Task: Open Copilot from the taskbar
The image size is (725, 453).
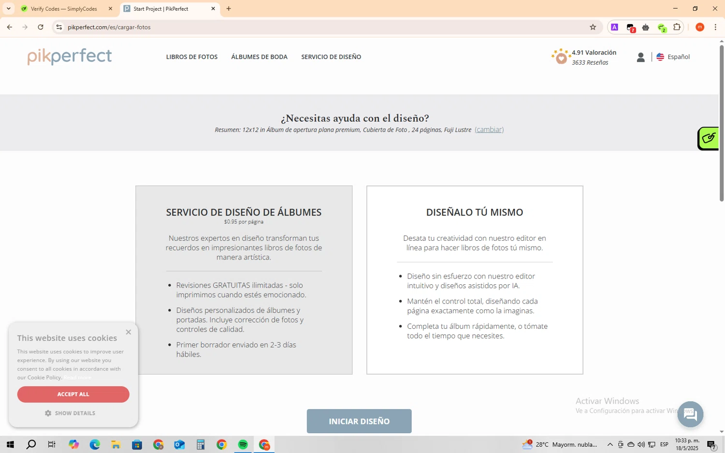Action: coord(73,445)
